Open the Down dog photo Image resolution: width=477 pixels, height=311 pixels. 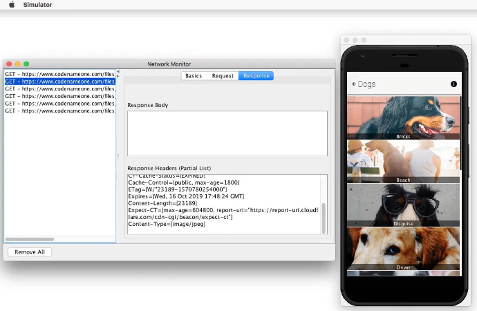point(404,249)
